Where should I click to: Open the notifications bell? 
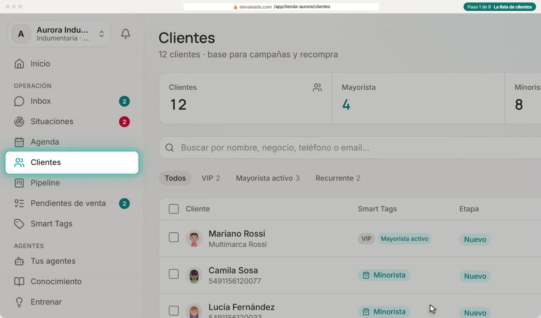click(x=126, y=34)
